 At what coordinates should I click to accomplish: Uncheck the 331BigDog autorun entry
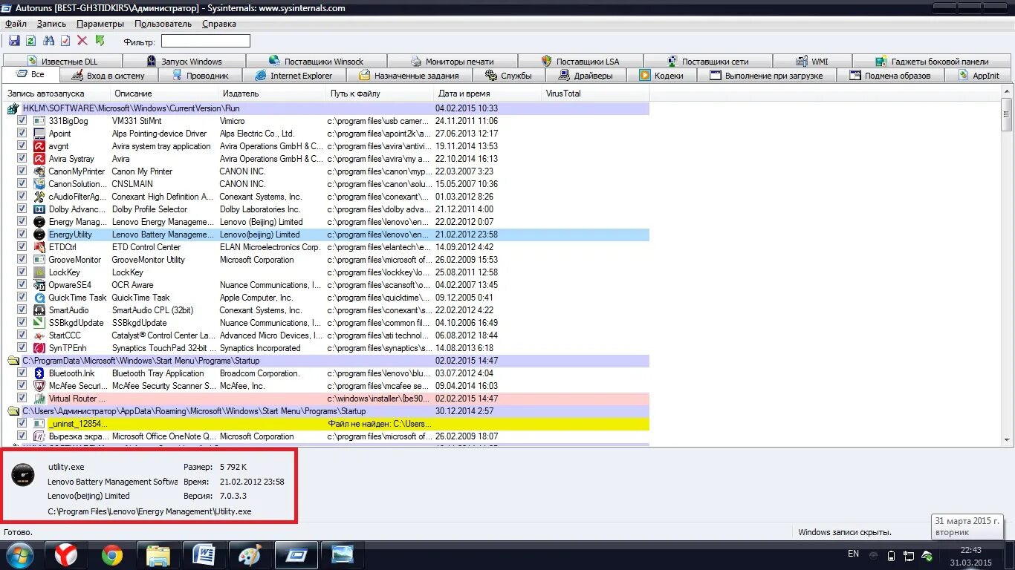click(x=22, y=121)
